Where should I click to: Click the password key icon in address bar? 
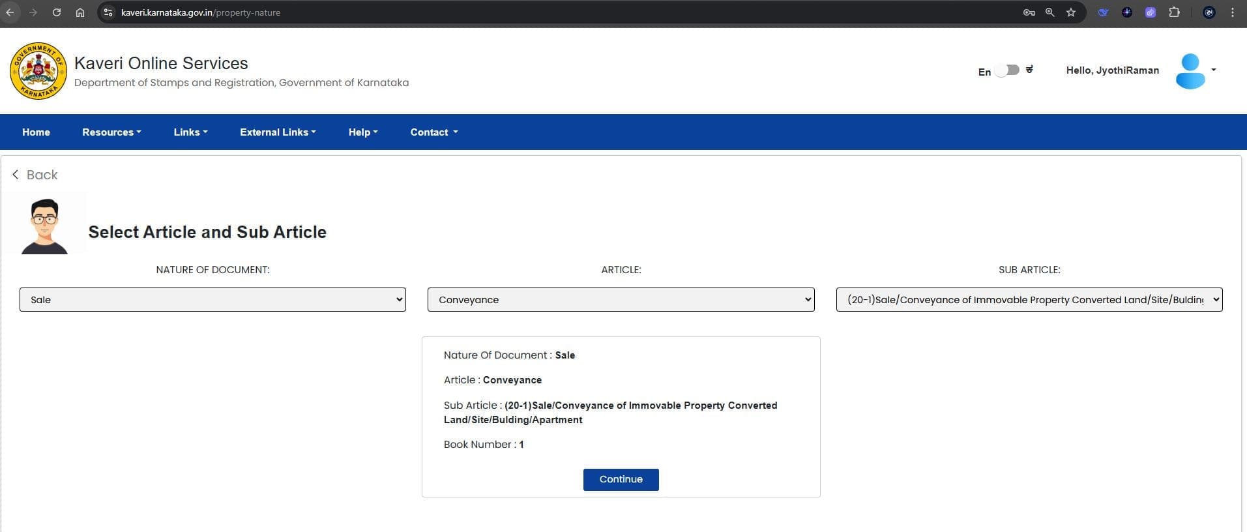click(1029, 12)
